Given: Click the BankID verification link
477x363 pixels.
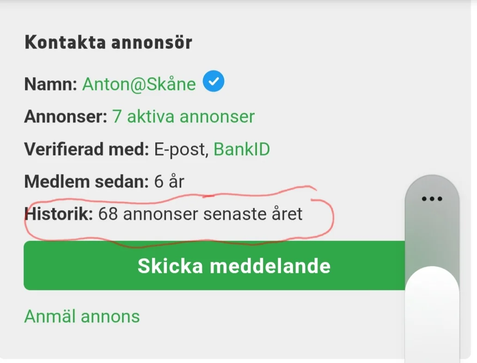Looking at the screenshot, I should tap(242, 150).
